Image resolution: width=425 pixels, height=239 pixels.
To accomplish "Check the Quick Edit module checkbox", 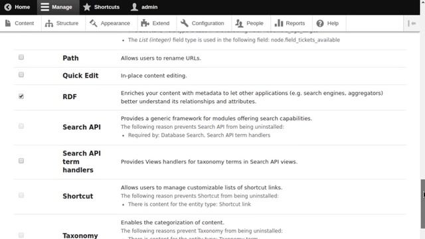I will click(x=21, y=74).
